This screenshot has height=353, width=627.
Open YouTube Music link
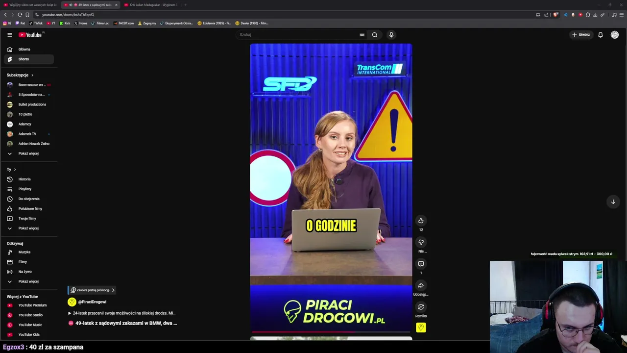[28, 325]
